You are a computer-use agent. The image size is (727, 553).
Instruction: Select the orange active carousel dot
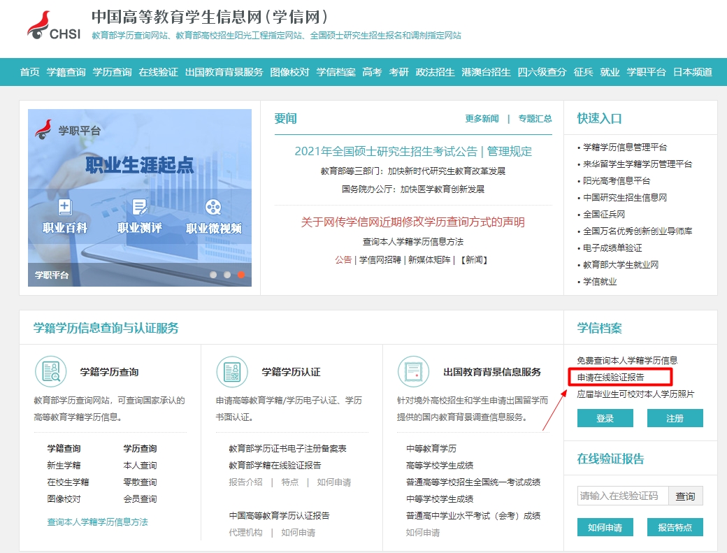(241, 275)
